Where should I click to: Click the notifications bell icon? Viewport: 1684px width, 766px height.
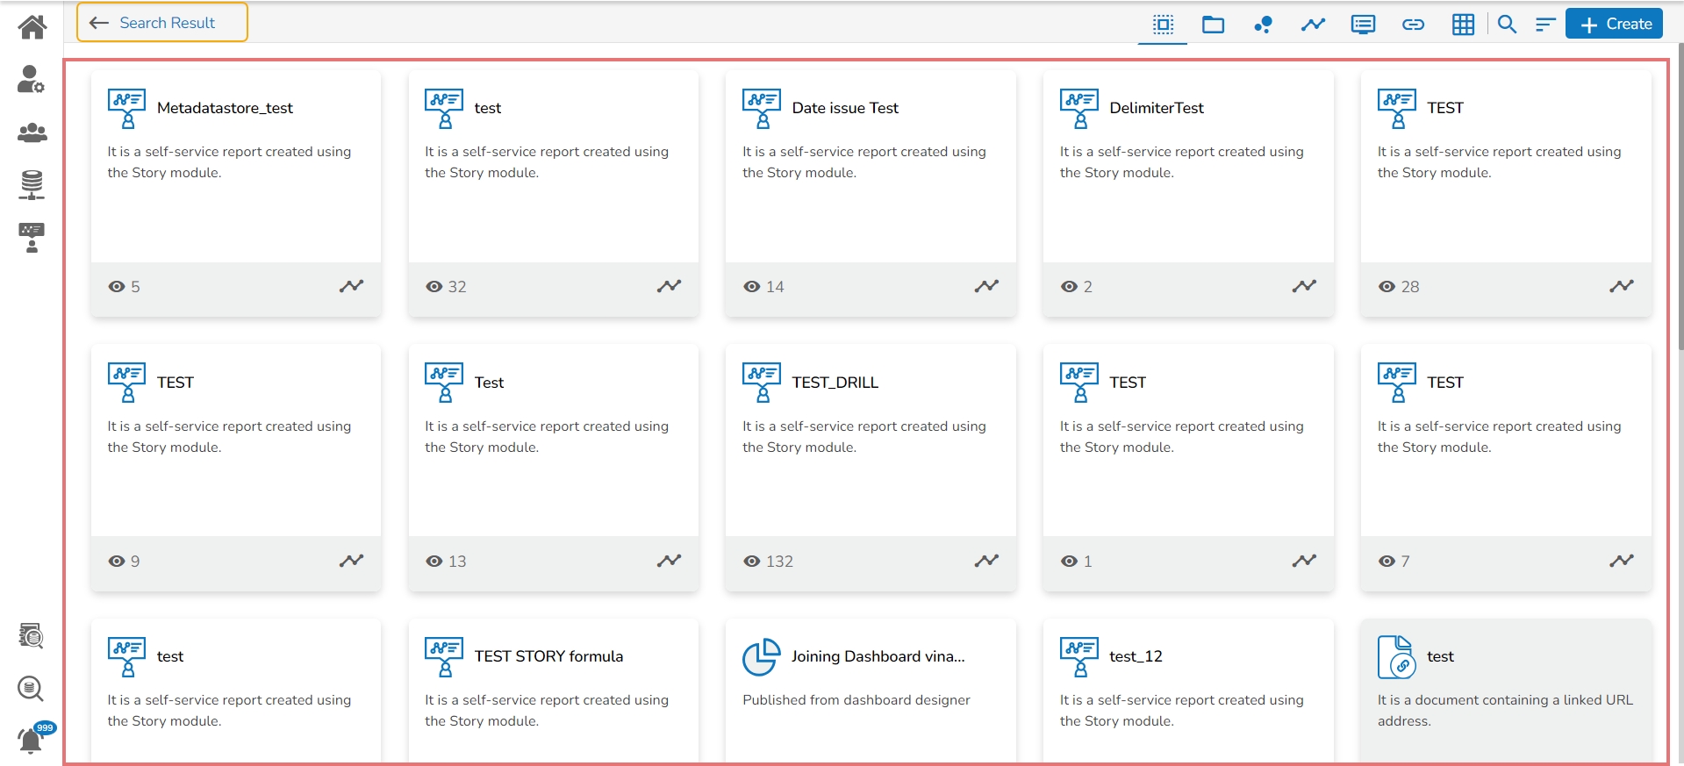click(31, 741)
